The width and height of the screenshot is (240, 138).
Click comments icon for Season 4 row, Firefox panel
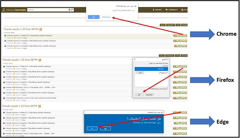click(x=176, y=82)
